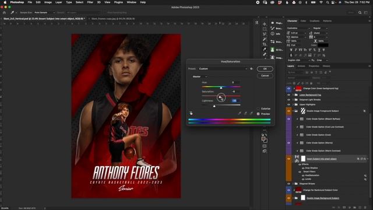Expand the Lower Background Fog group
This screenshot has width=373, height=210.
click(x=293, y=94)
